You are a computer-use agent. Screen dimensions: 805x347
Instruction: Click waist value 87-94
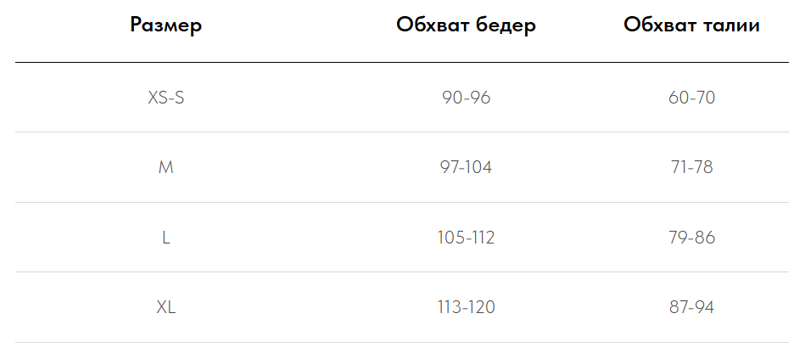(x=692, y=307)
